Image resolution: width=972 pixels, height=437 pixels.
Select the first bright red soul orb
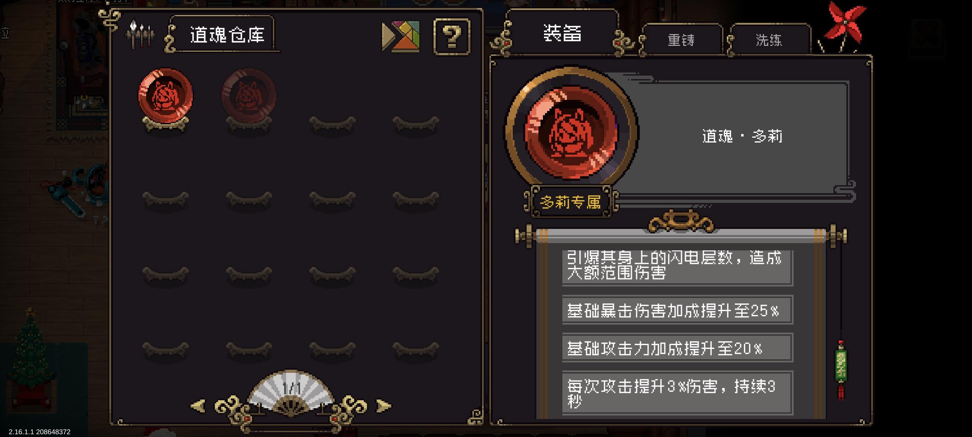[x=166, y=96]
